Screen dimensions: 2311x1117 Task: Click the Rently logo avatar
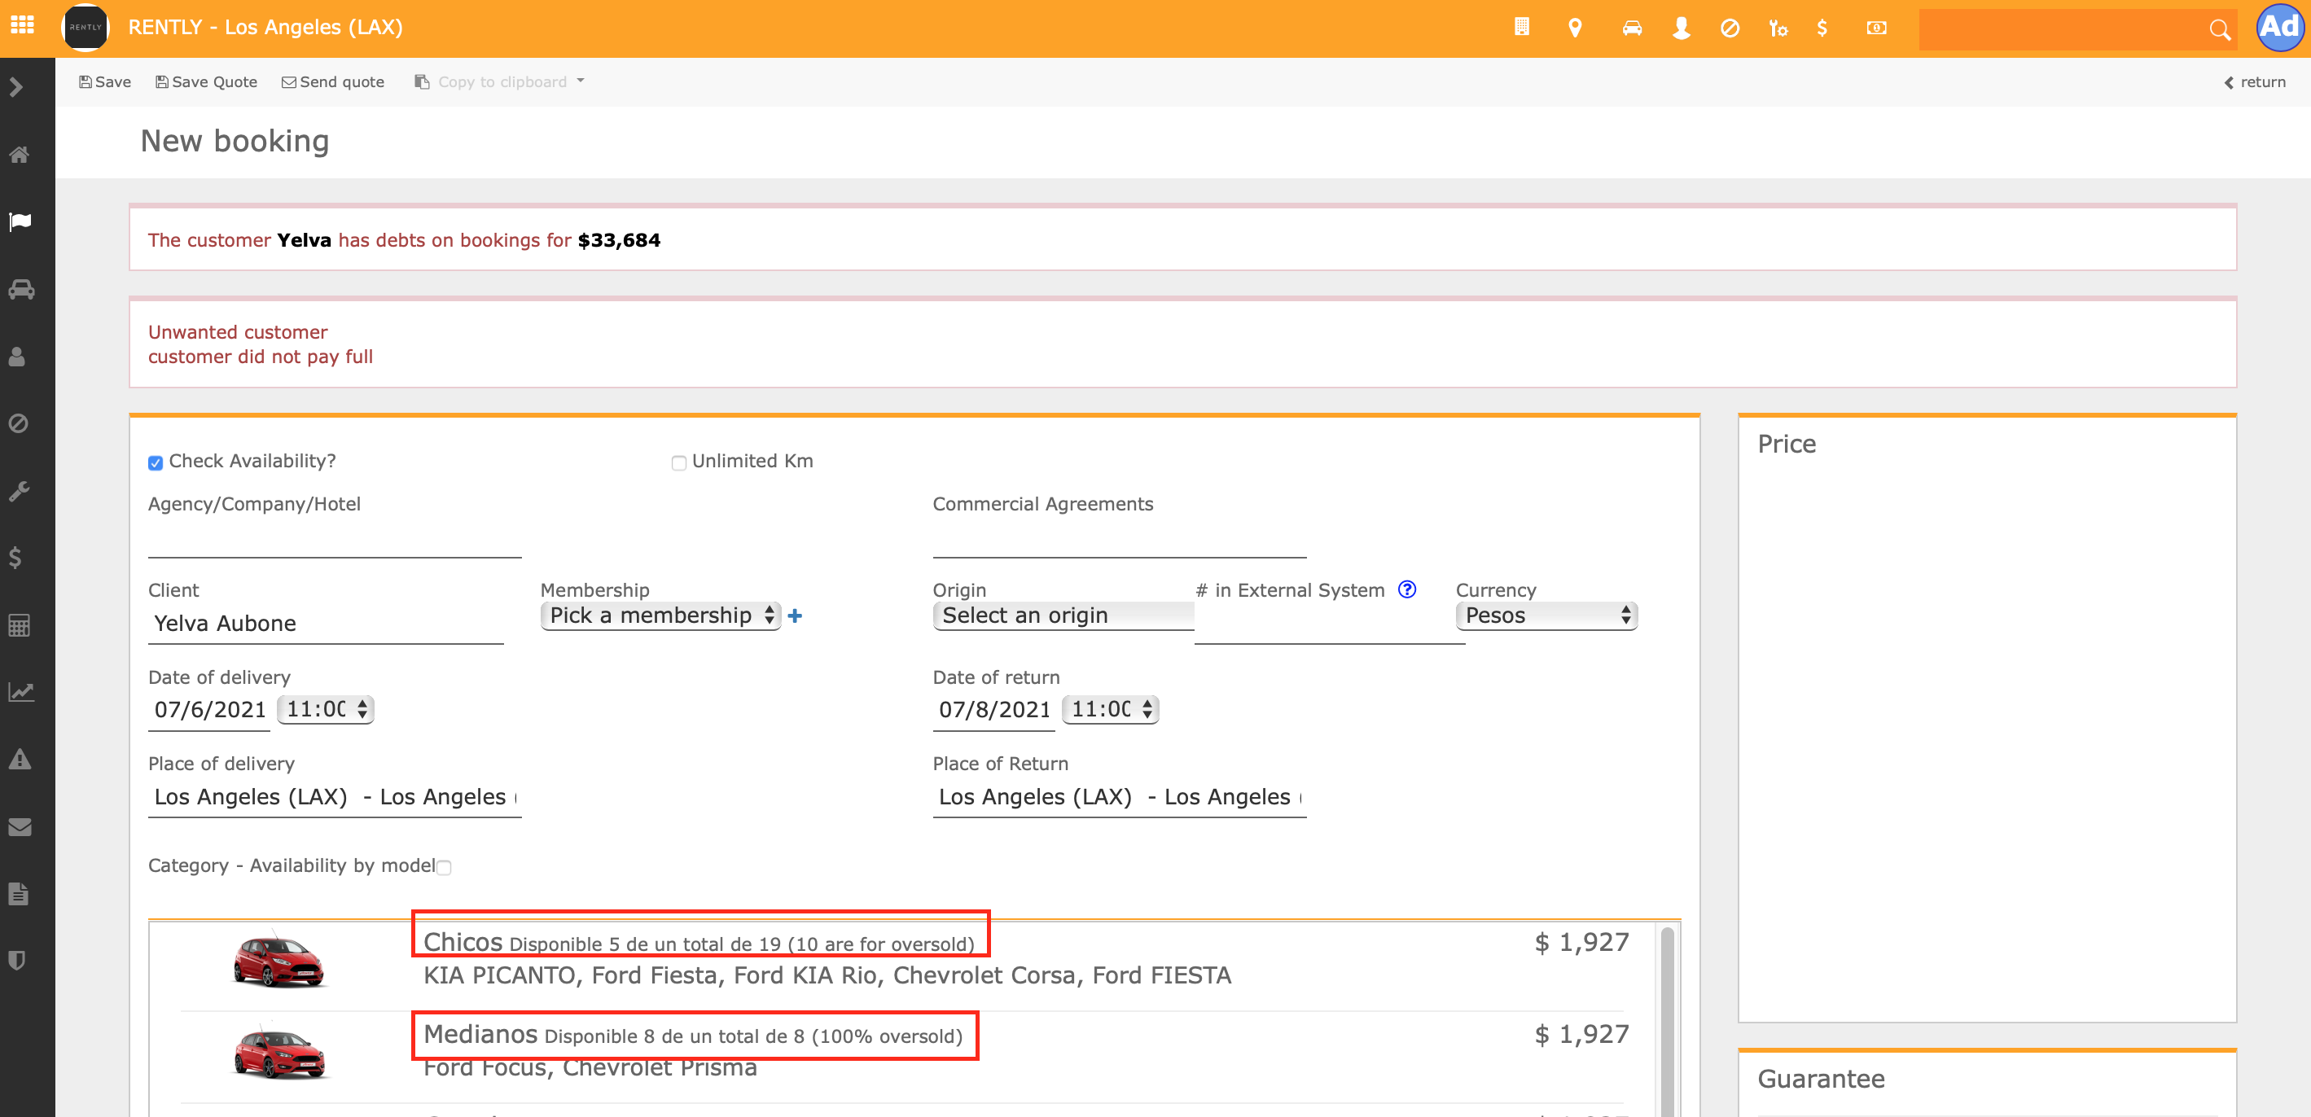coord(86,27)
